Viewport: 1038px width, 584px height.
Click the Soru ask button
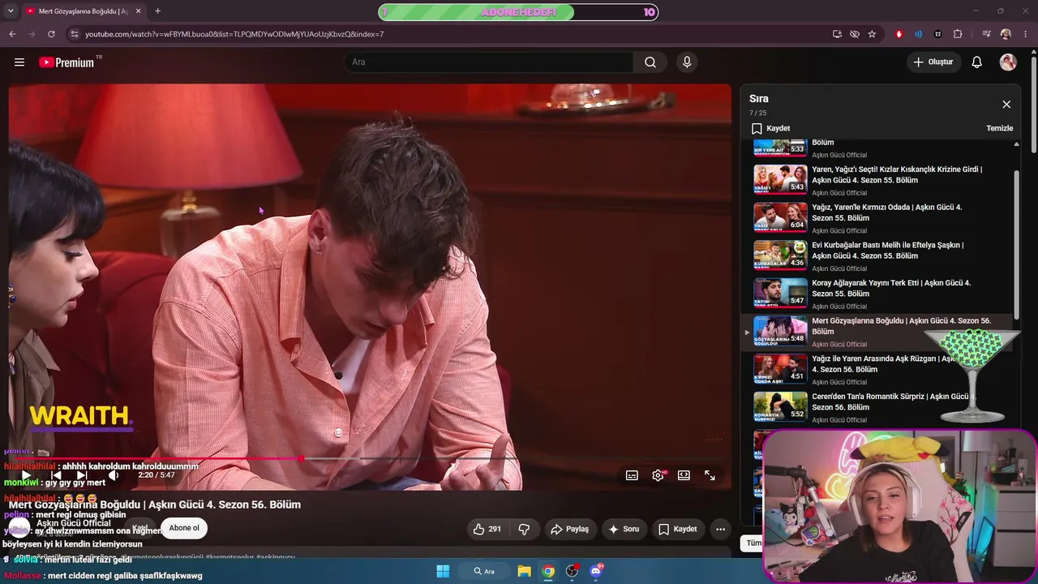[x=624, y=529]
